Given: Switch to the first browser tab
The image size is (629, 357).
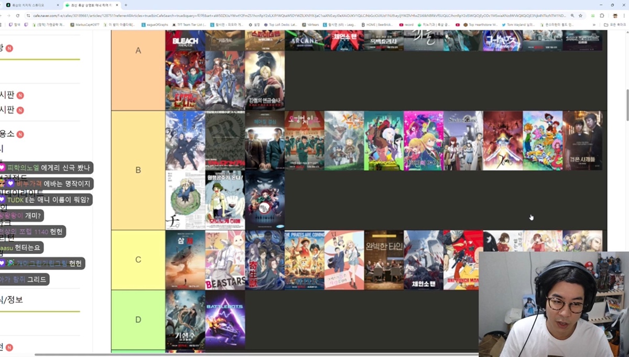Looking at the screenshot, I should click(x=31, y=5).
